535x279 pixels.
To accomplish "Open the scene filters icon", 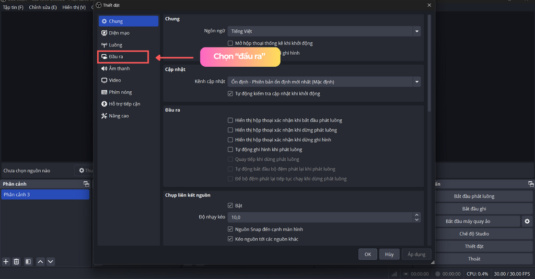I will (x=28, y=262).
